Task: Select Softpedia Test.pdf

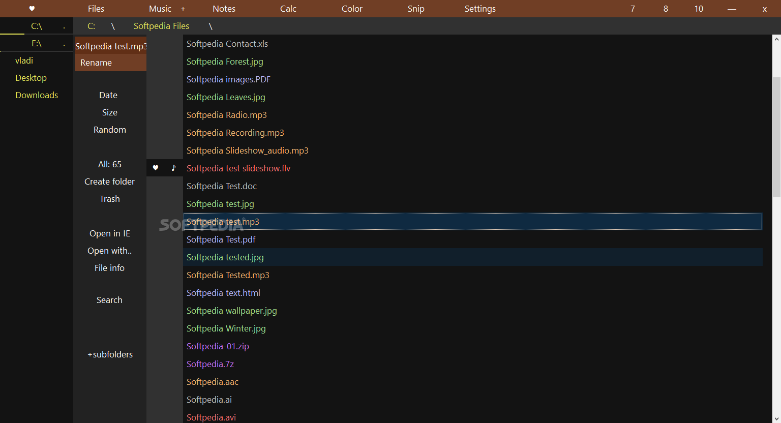Action: coord(221,239)
